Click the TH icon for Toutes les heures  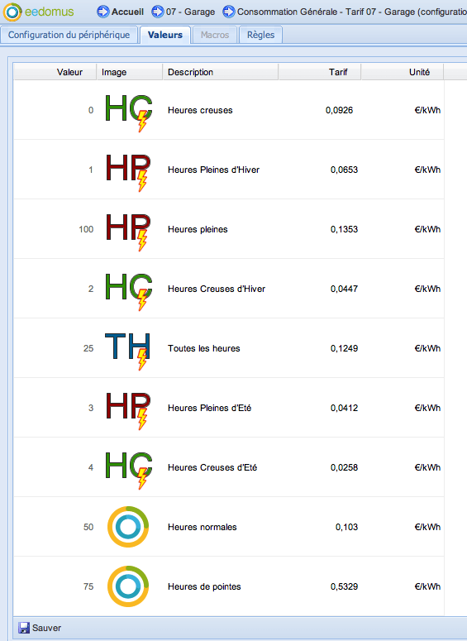(x=128, y=352)
